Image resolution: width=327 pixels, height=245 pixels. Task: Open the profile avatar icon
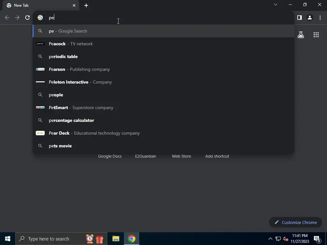pyautogui.click(x=310, y=18)
